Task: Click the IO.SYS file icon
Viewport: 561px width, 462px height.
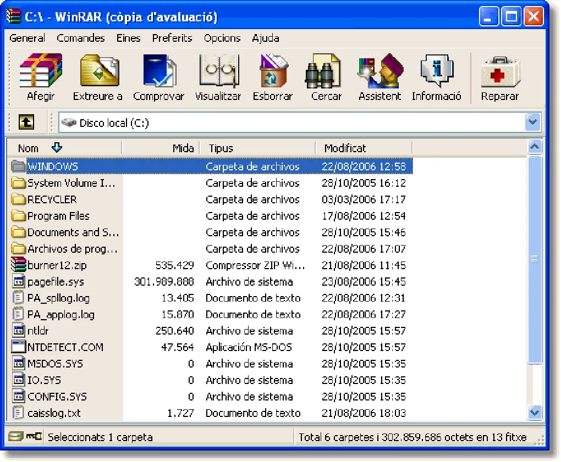Action: pos(19,380)
